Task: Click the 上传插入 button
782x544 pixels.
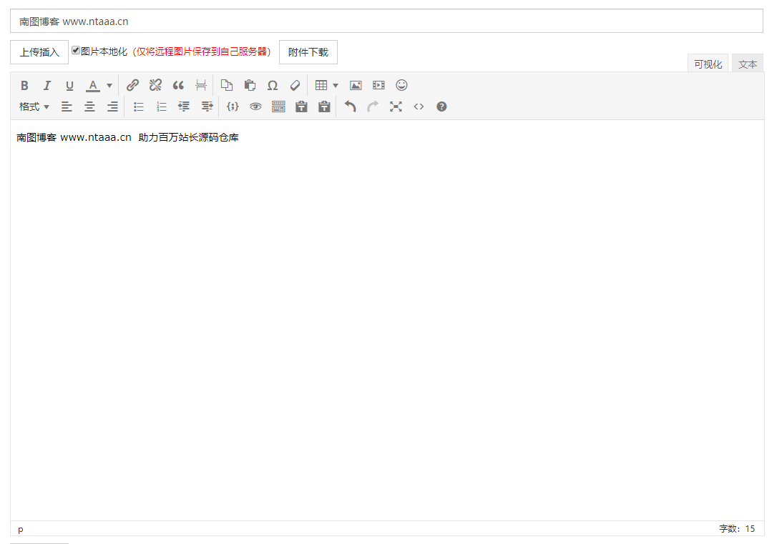Action: 39,52
